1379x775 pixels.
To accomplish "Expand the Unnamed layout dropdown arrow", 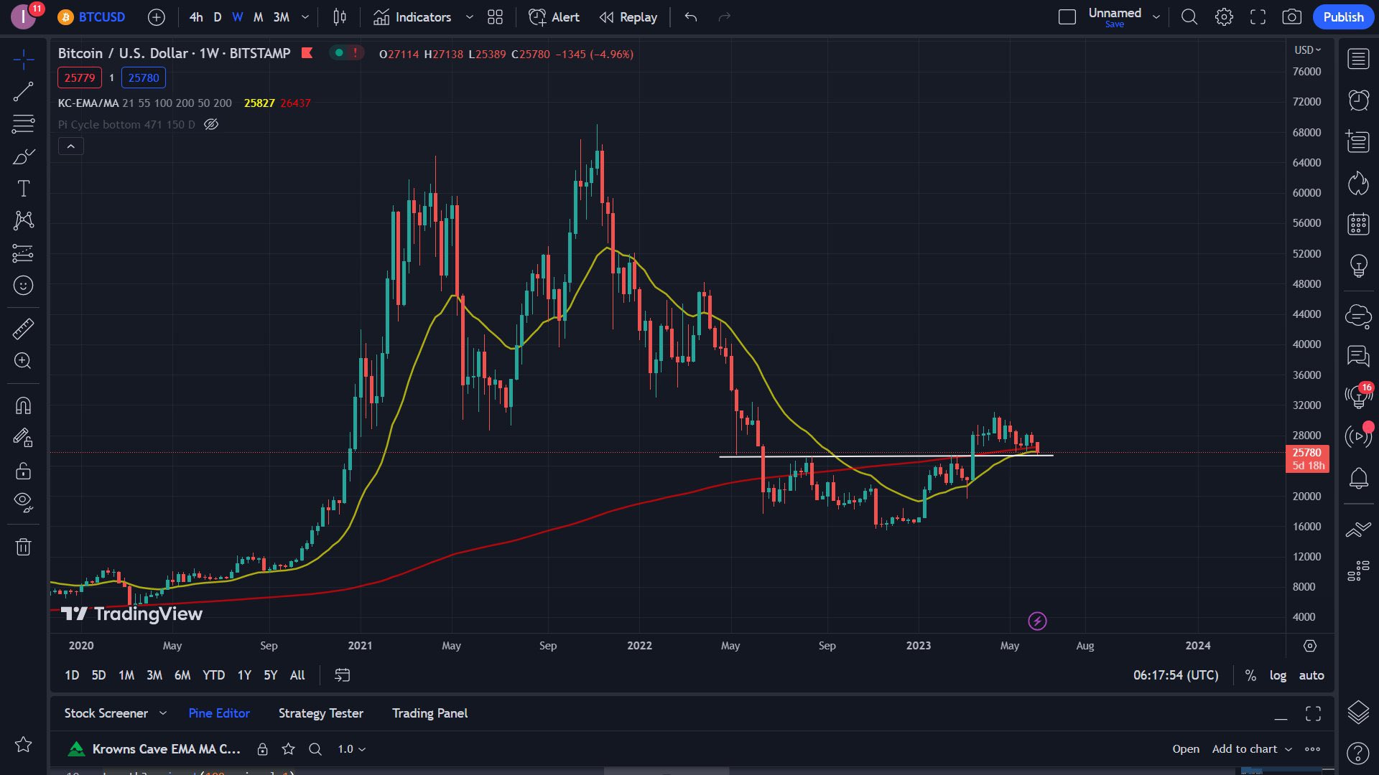I will (1156, 17).
